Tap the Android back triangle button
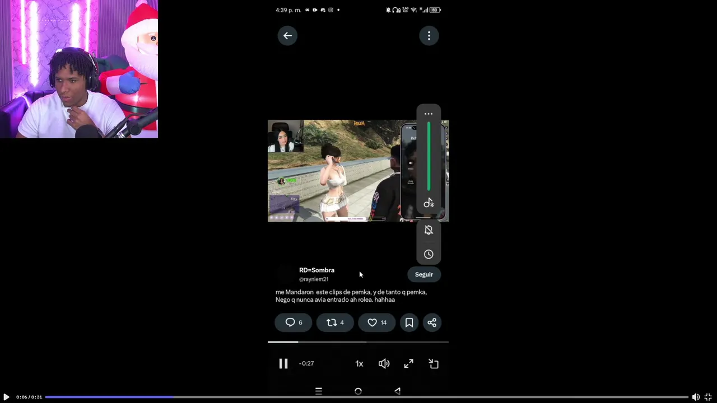 point(397,391)
